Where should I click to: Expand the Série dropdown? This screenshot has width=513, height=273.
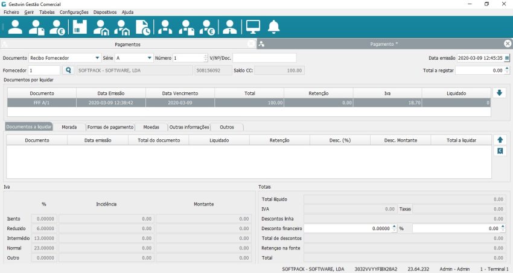(x=149, y=58)
